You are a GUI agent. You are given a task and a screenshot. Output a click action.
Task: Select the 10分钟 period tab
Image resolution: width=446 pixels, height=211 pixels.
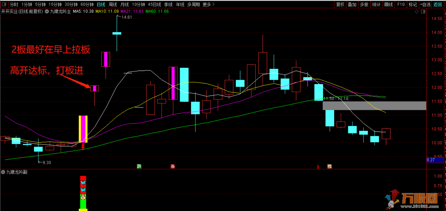click(x=138, y=4)
